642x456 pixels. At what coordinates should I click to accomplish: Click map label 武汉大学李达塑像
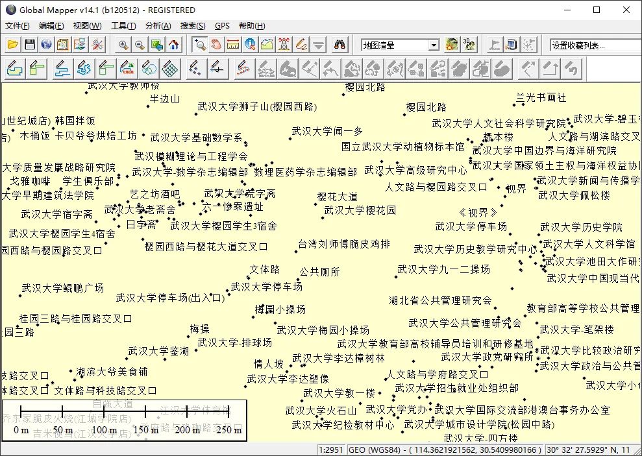pos(288,379)
